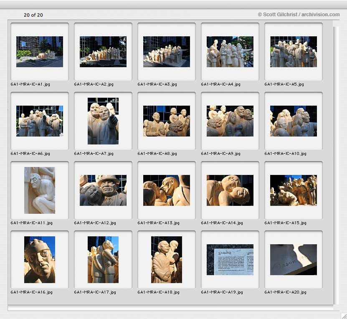Click file name 6A1-MRA-IC-A8.jpg
Image resolution: width=347 pixels, height=319 pixels.
coord(157,154)
